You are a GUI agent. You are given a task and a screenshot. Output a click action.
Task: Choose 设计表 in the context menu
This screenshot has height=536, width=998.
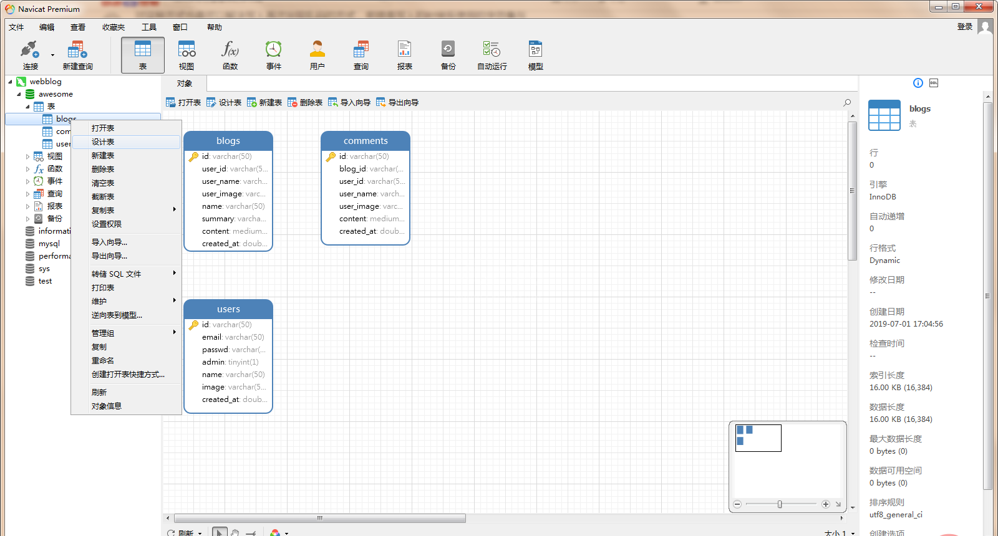(x=127, y=142)
